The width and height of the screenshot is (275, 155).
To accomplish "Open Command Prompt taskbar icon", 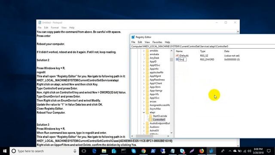I will [124, 151].
